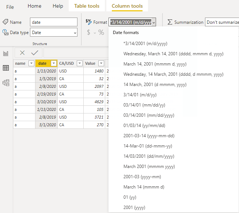Switch to the Table tools tab
The image size is (239, 213).
[87, 6]
